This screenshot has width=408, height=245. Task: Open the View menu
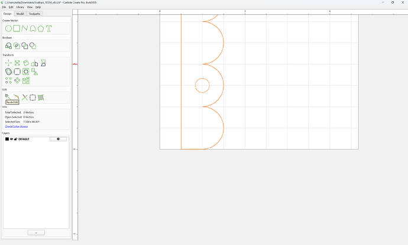(30, 7)
